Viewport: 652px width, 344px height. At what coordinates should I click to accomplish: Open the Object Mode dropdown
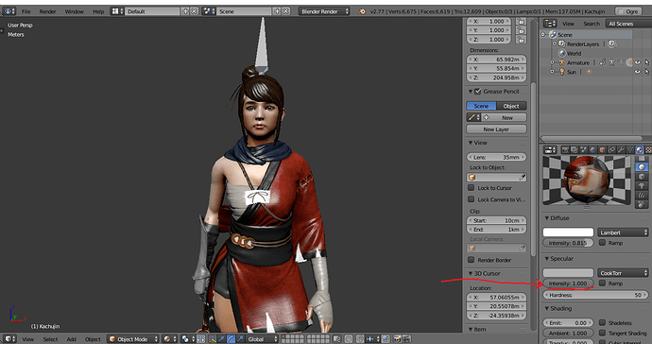[133, 339]
